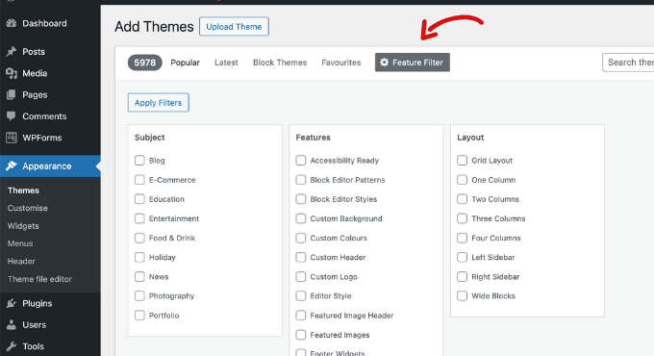Screen dimensions: 654x356
Task: Select Custom Background checkbox
Action: (301, 218)
